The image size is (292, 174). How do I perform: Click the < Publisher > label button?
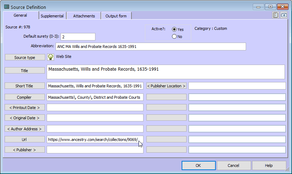point(25,149)
